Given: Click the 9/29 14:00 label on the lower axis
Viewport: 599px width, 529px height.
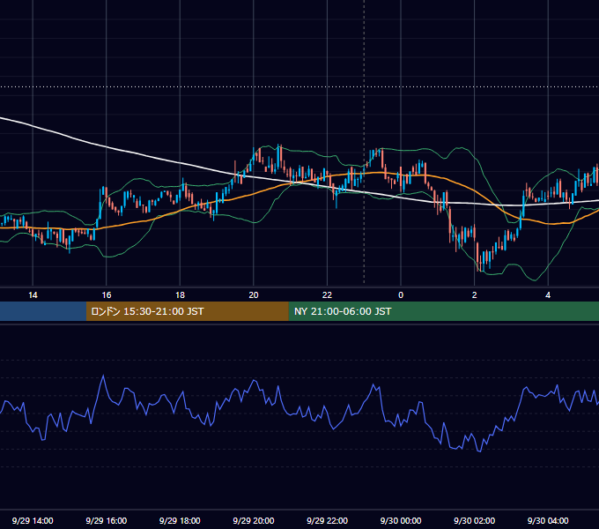Looking at the screenshot, I should click(33, 520).
